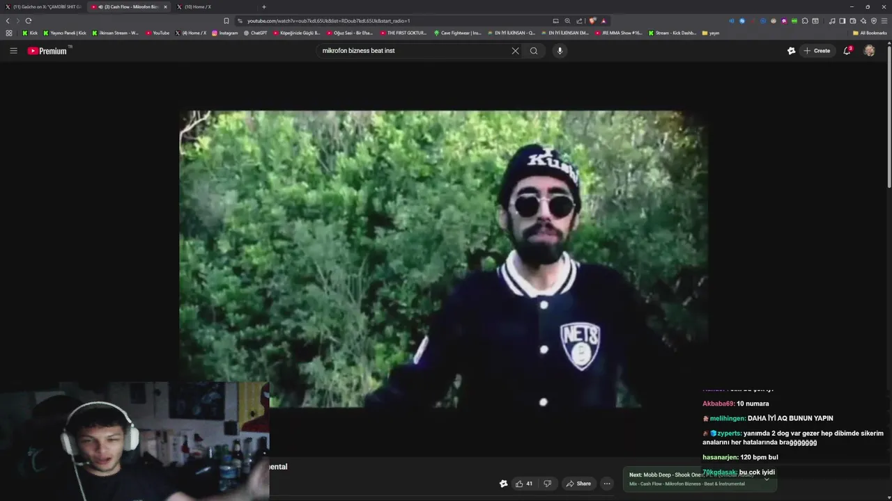The height and width of the screenshot is (501, 892).
Task: Switch to Galicho on X tab
Action: coord(43,7)
